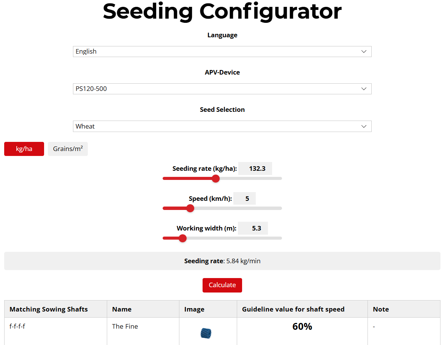Click the Note column header
Viewport: 442px width, 345px height.
click(x=381, y=309)
